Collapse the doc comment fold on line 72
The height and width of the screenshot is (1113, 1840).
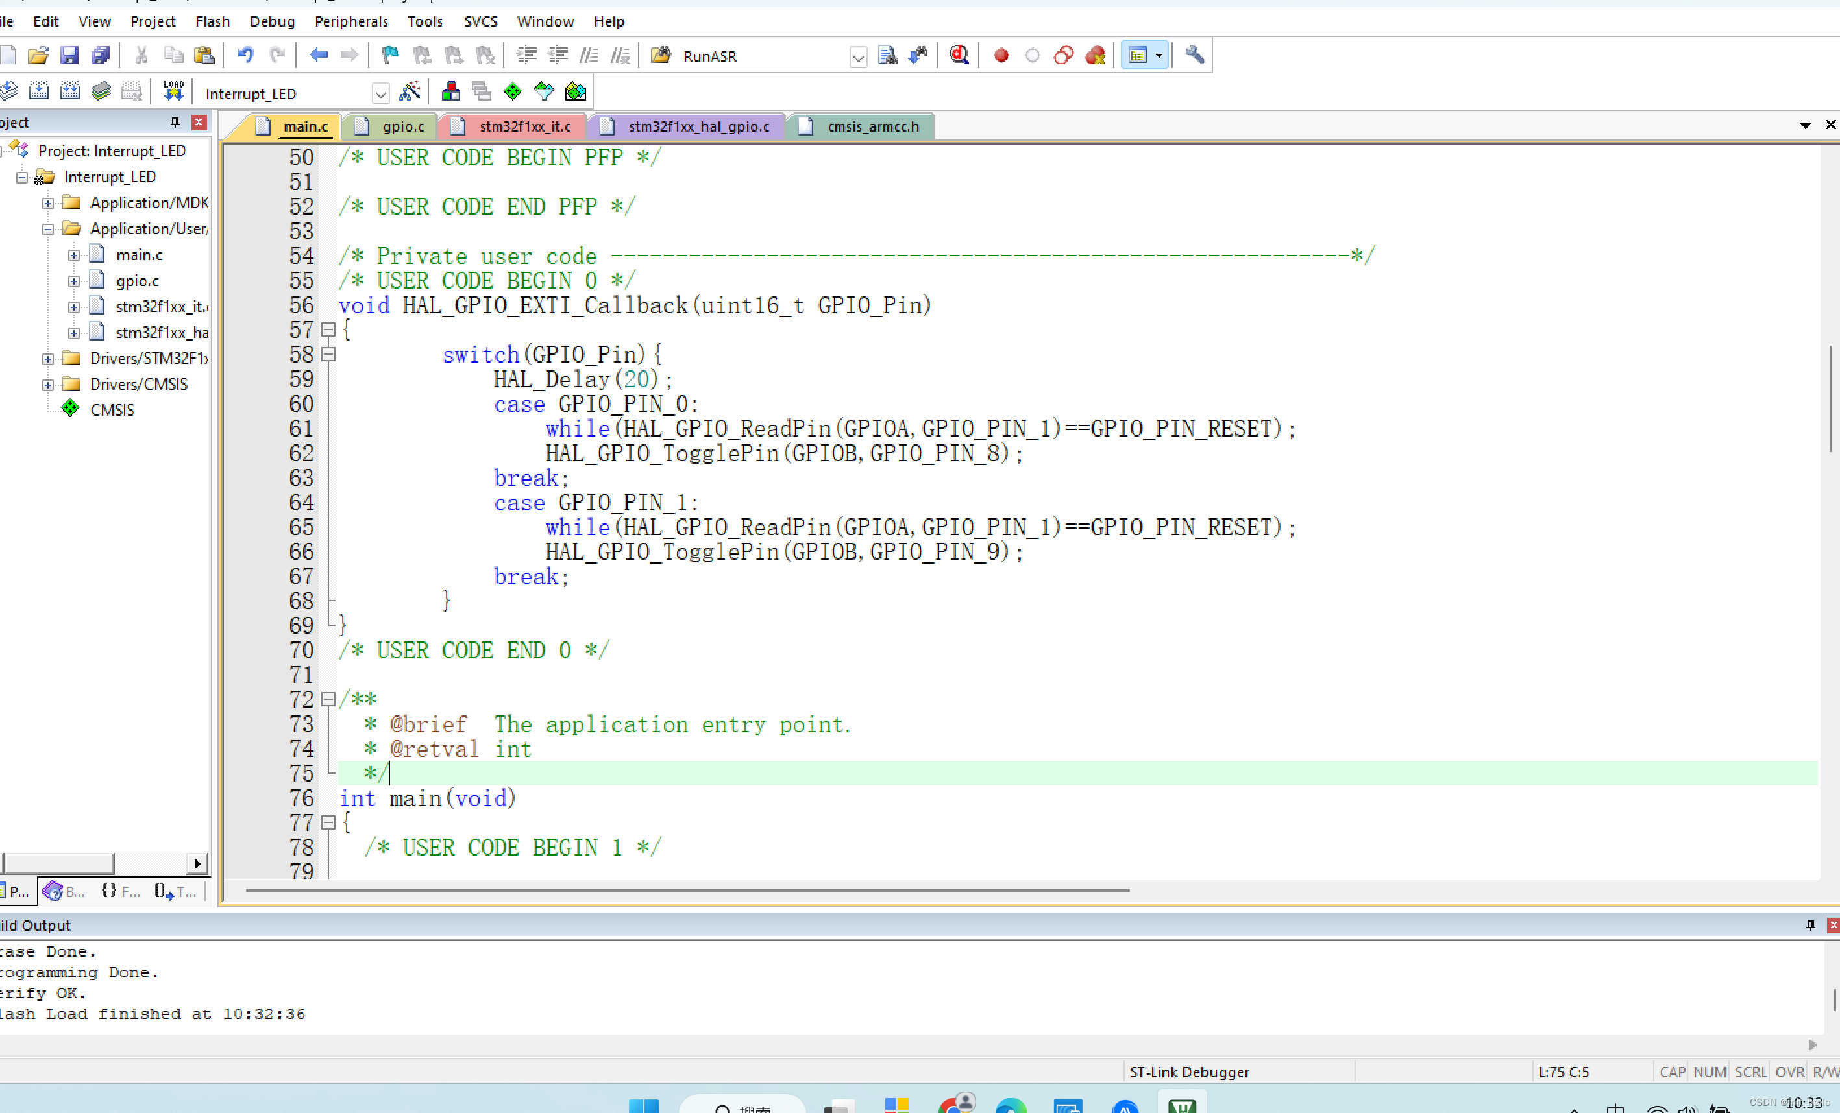tap(328, 699)
